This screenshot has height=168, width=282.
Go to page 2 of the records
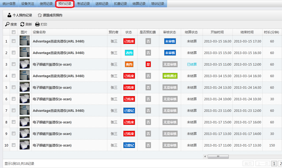pyautogui.click(x=280, y=163)
